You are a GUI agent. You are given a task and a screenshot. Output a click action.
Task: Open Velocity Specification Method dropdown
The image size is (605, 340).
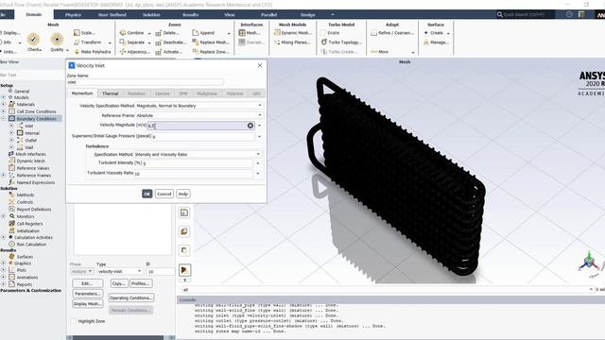199,106
